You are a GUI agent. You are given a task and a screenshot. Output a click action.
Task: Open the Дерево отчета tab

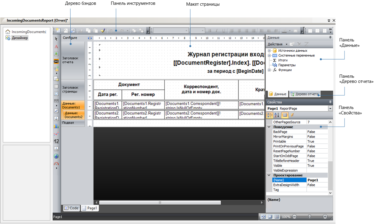[x=304, y=94]
